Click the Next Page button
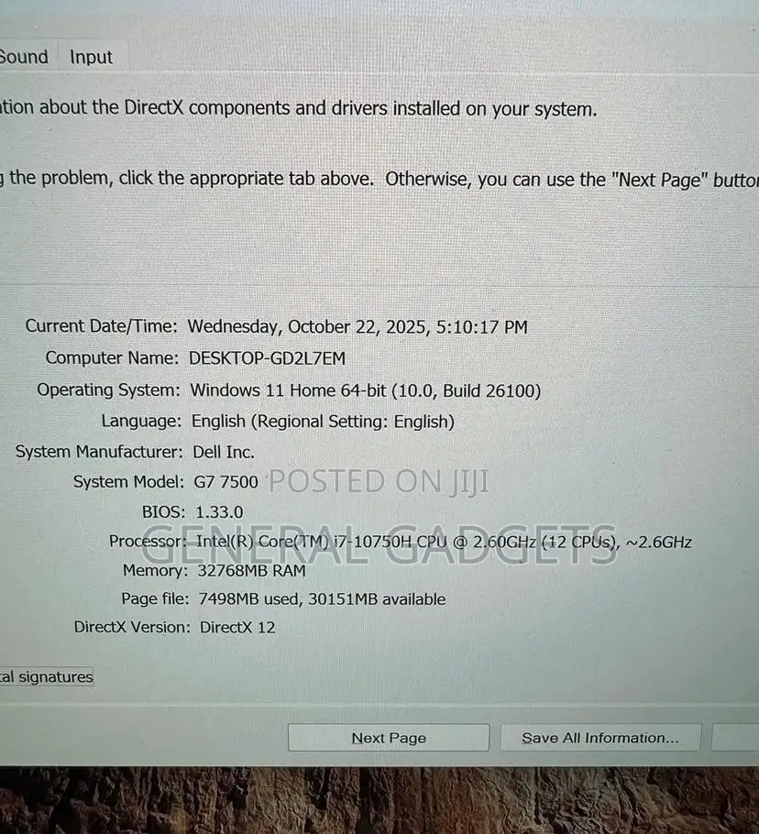 [389, 737]
